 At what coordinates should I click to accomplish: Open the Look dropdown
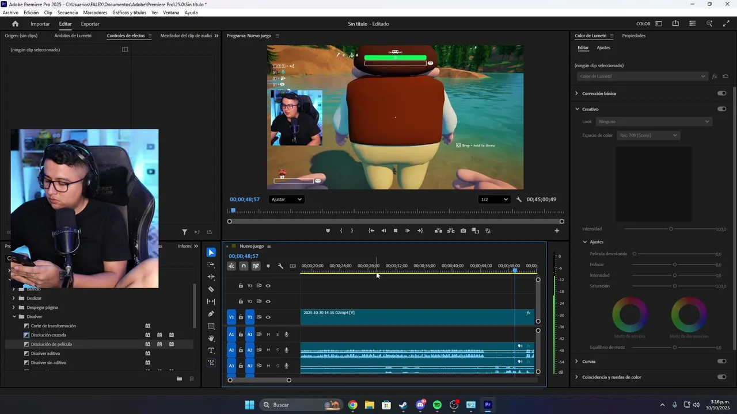pos(654,121)
